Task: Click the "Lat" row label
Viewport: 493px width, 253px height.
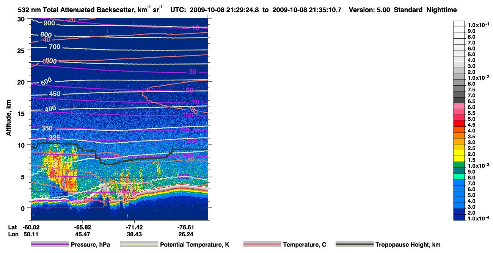Action: click(x=13, y=227)
